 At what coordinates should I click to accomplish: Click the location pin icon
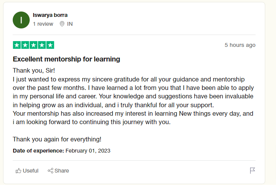[62, 24]
